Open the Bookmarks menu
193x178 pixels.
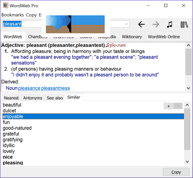click(x=12, y=15)
